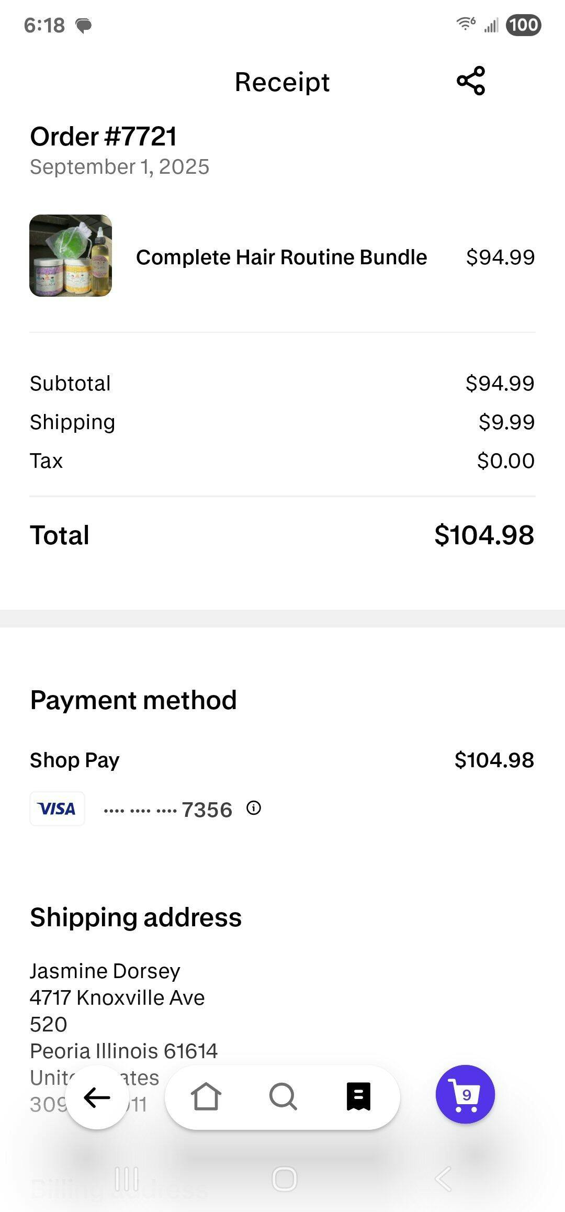The width and height of the screenshot is (565, 1212).
Task: Tap Complete Hair Routine Bundle product name
Action: (x=281, y=257)
